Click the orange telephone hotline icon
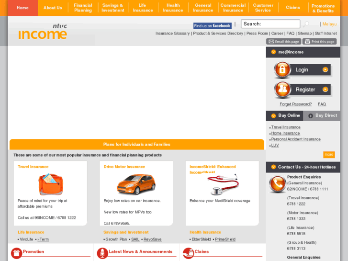 (x=277, y=184)
